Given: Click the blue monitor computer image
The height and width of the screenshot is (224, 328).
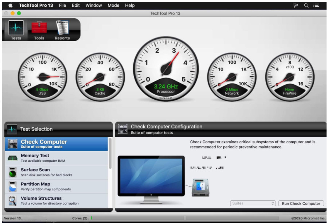Looking at the screenshot, I should tap(151, 179).
